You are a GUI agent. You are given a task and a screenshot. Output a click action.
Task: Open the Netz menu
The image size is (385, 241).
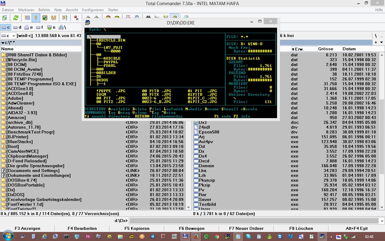58,10
